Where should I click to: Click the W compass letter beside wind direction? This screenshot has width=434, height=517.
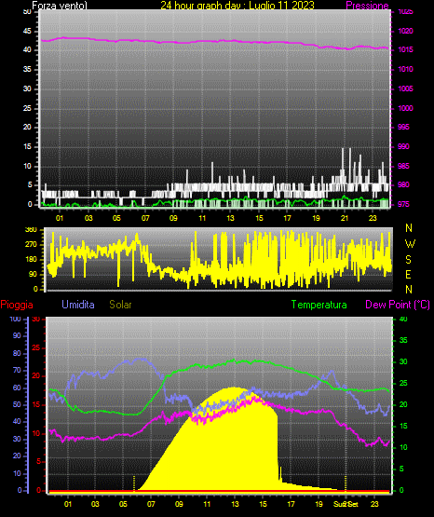click(410, 244)
